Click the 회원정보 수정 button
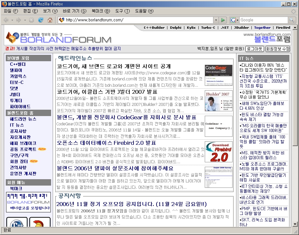Image resolution: width=299 pixels, height=235 pixels. 278,49
